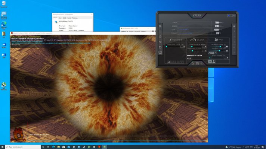Image resolution: width=266 pixels, height=149 pixels.
Task: Open Microsoft Store from the taskbar
Action: click(x=64, y=147)
